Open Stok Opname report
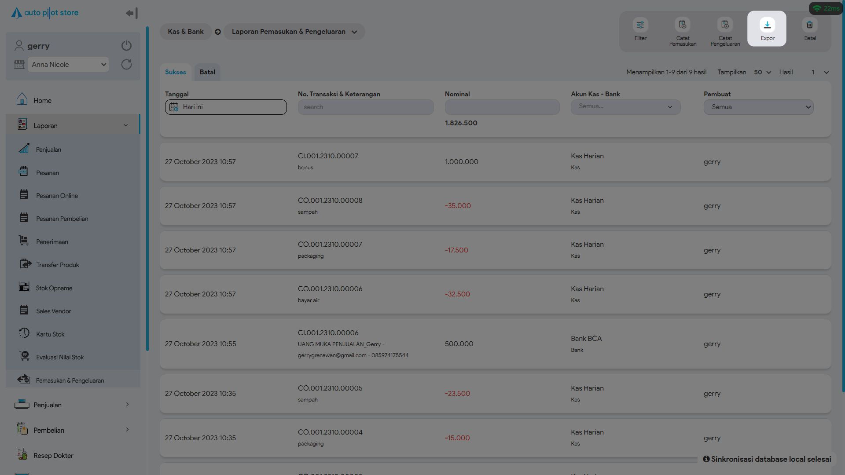 pos(54,288)
